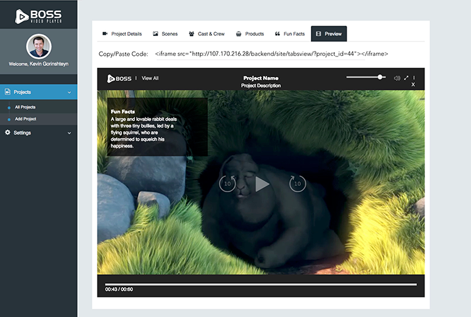Viewport: 471px width, 317px height.
Task: Enter fullscreen with the expand arrows icon
Action: point(406,78)
